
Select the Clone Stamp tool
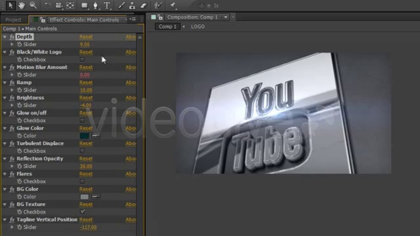point(132,6)
